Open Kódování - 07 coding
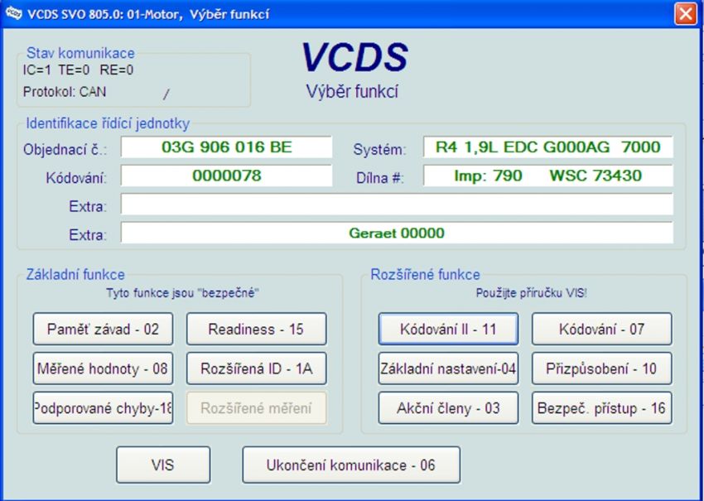 (601, 329)
